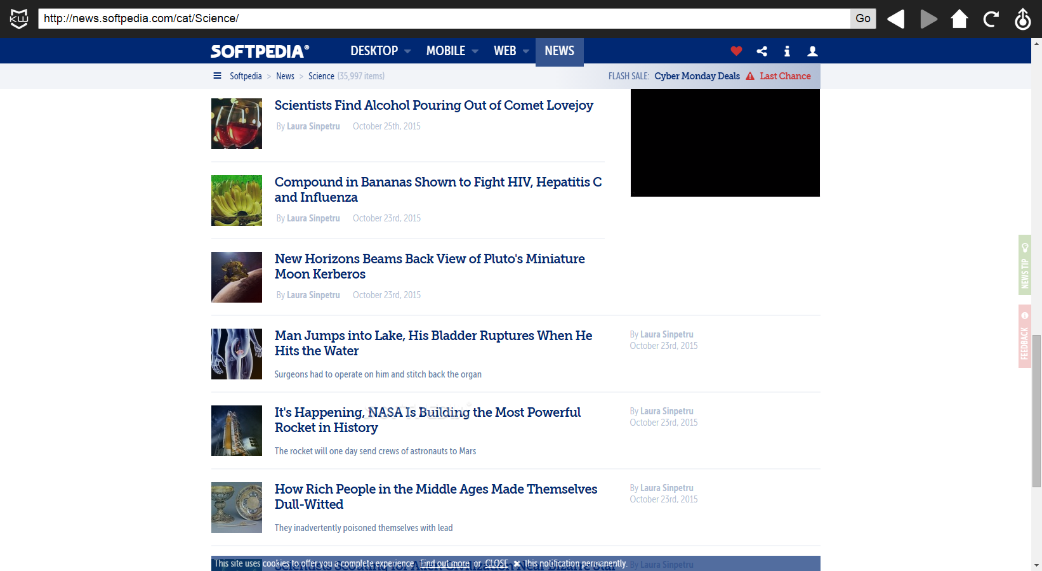Go forward with the right arrow icon

(x=928, y=19)
